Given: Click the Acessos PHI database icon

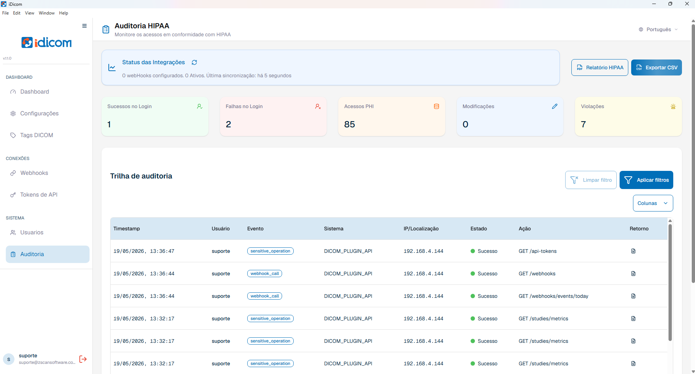Looking at the screenshot, I should 437,106.
